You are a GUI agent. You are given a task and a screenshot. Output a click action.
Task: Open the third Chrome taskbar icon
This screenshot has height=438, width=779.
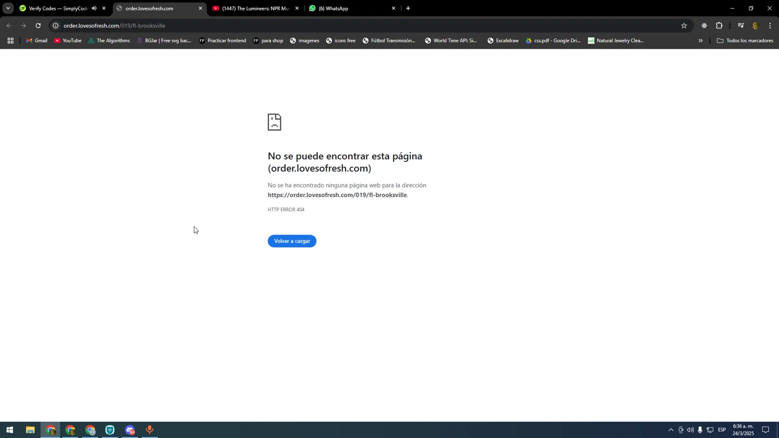90,430
